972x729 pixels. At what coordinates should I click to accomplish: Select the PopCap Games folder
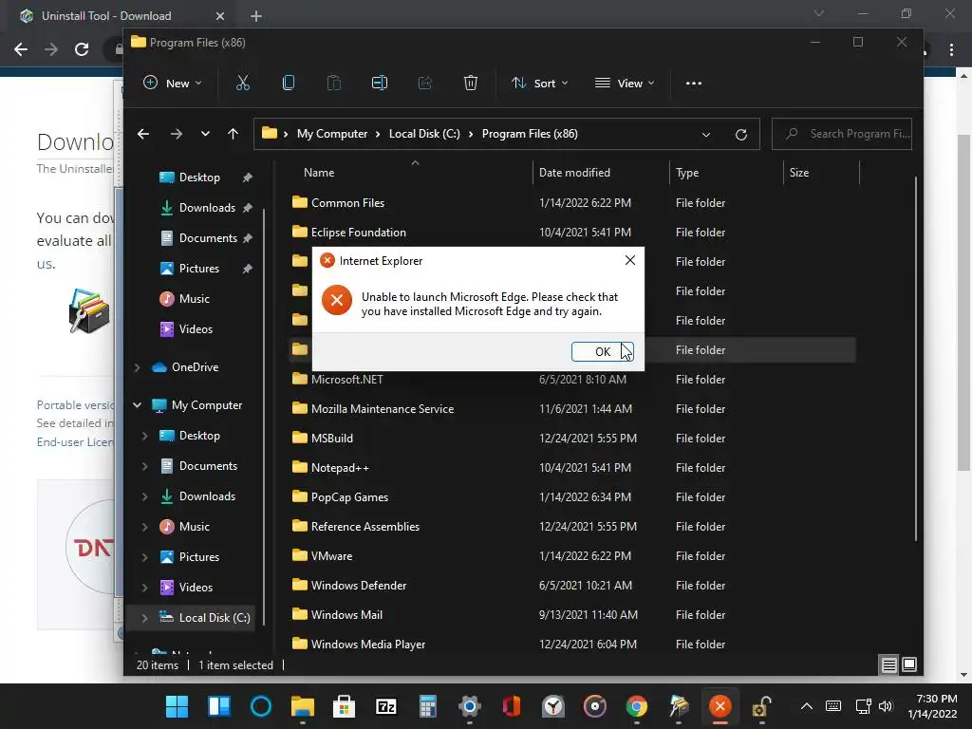click(573, 497)
